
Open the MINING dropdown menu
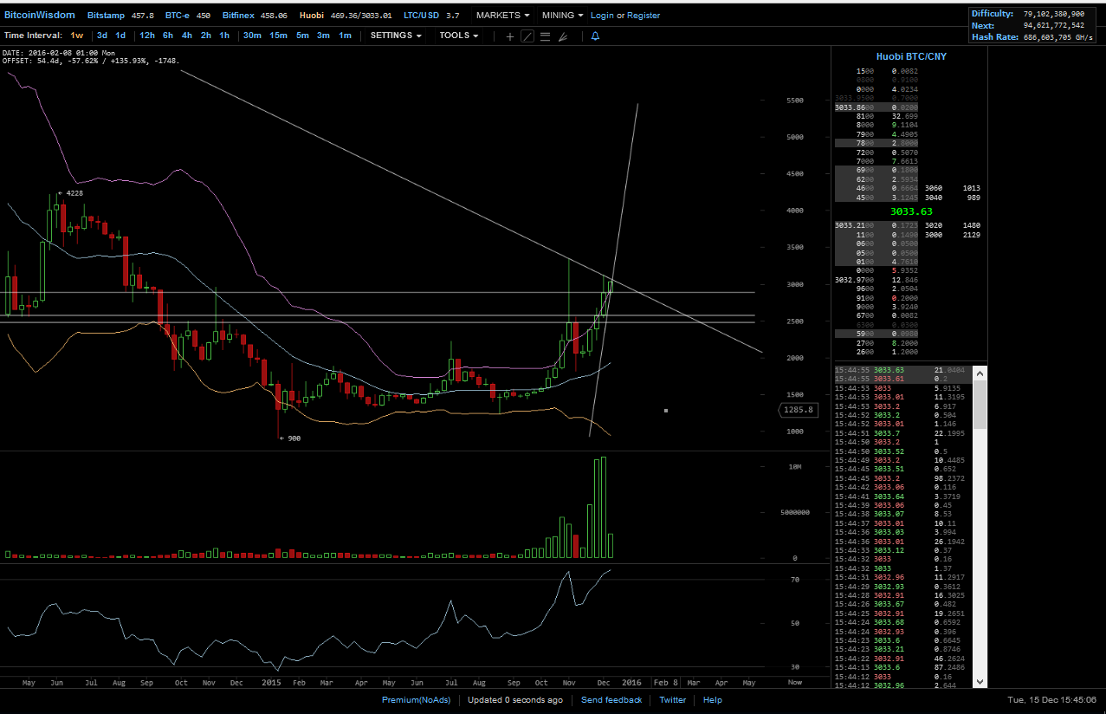click(562, 16)
